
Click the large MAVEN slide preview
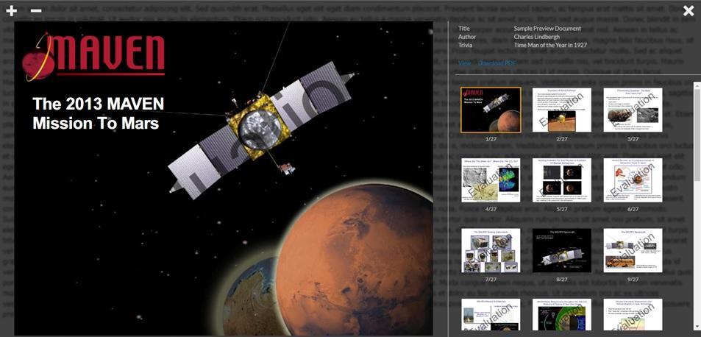click(224, 179)
